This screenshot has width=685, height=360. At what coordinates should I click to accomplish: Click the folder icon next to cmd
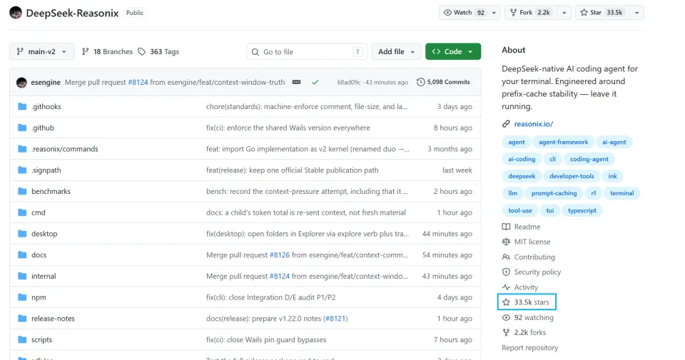(x=22, y=212)
